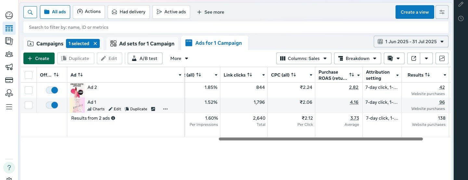Tick the checkbox for Ad 2 row
This screenshot has width=468, height=180.
[x=29, y=90]
